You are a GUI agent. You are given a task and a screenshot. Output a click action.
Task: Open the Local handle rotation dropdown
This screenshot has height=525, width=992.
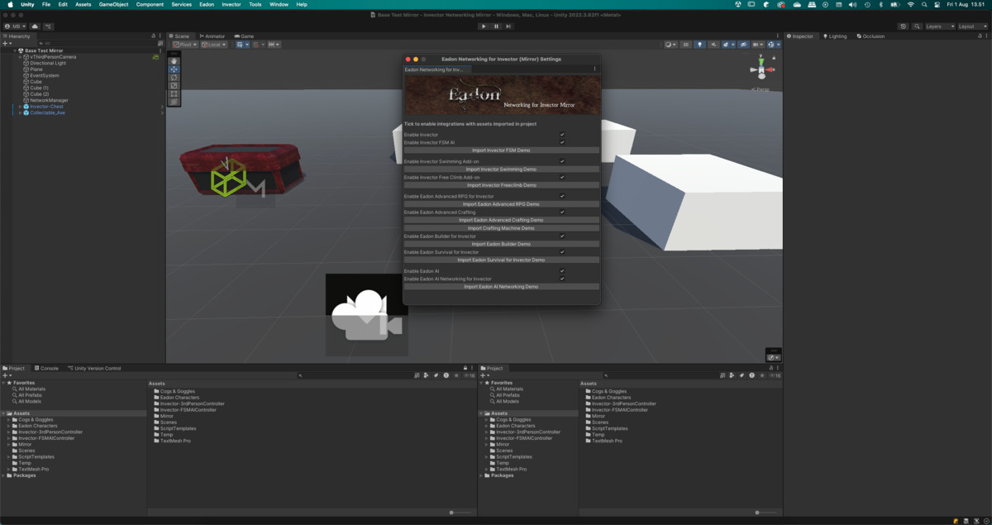click(x=214, y=45)
